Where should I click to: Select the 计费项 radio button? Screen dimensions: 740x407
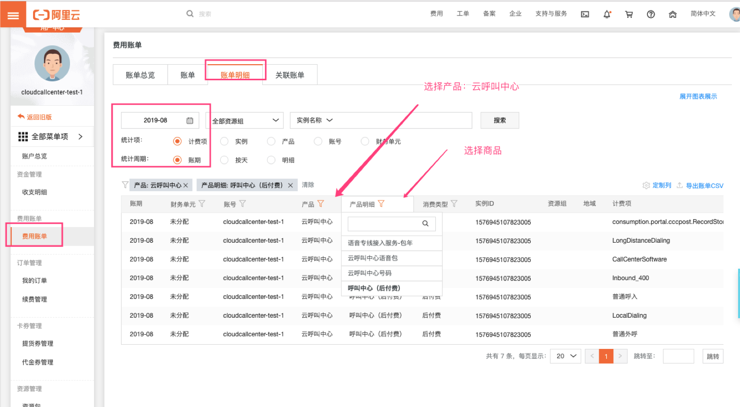pyautogui.click(x=177, y=141)
